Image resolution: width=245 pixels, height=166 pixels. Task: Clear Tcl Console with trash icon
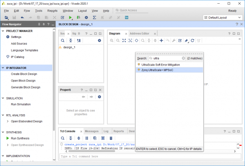(x=111, y=138)
